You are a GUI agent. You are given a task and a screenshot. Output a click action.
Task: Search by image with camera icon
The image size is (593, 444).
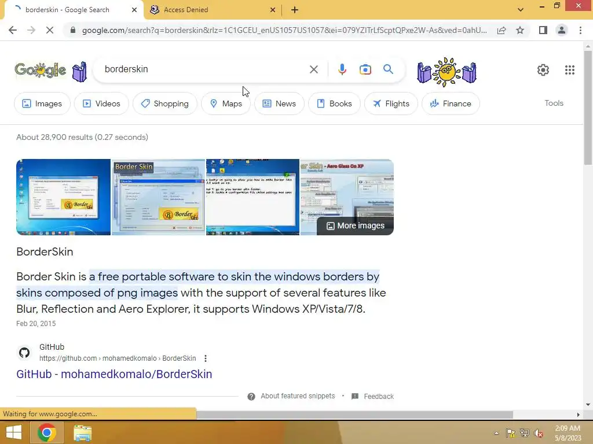tap(365, 69)
